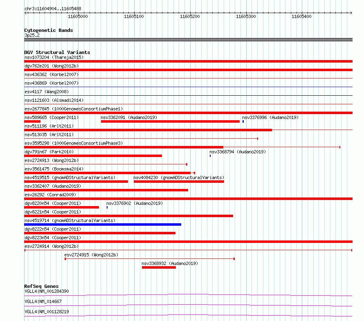Viewport: 364px width, 321px height.
Task: Select the nsv436362 (Korbel2007) variant label
Action: 52,74
